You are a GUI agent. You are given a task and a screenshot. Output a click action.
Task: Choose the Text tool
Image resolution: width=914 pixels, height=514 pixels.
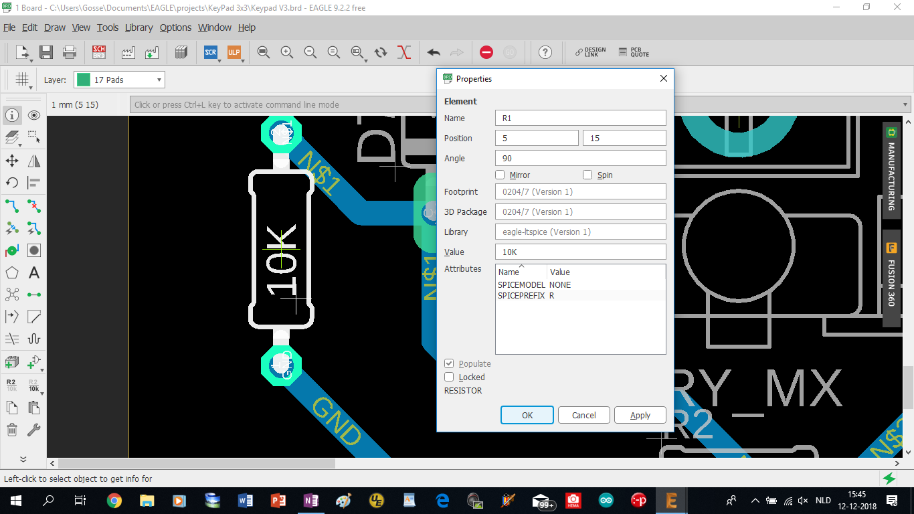(34, 272)
